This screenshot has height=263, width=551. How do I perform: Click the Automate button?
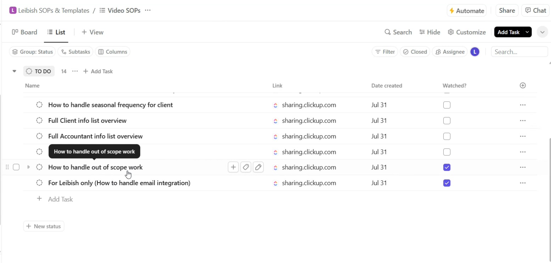pyautogui.click(x=466, y=11)
